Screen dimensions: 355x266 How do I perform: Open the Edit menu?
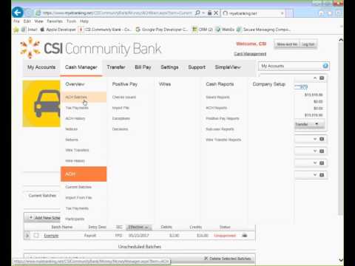(x=27, y=21)
